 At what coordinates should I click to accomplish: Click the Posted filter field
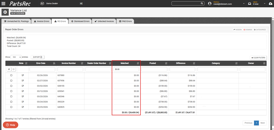154,69
